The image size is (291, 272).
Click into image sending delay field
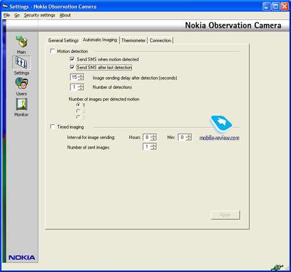(x=74, y=77)
